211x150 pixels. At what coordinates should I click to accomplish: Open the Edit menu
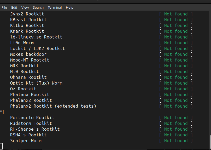point(14,8)
